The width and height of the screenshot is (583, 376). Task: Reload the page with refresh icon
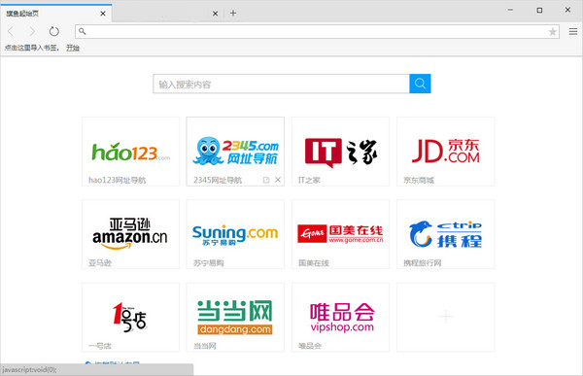pyautogui.click(x=54, y=32)
